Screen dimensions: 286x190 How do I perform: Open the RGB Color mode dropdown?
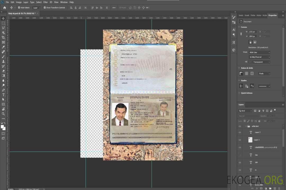pyautogui.click(x=259, y=52)
